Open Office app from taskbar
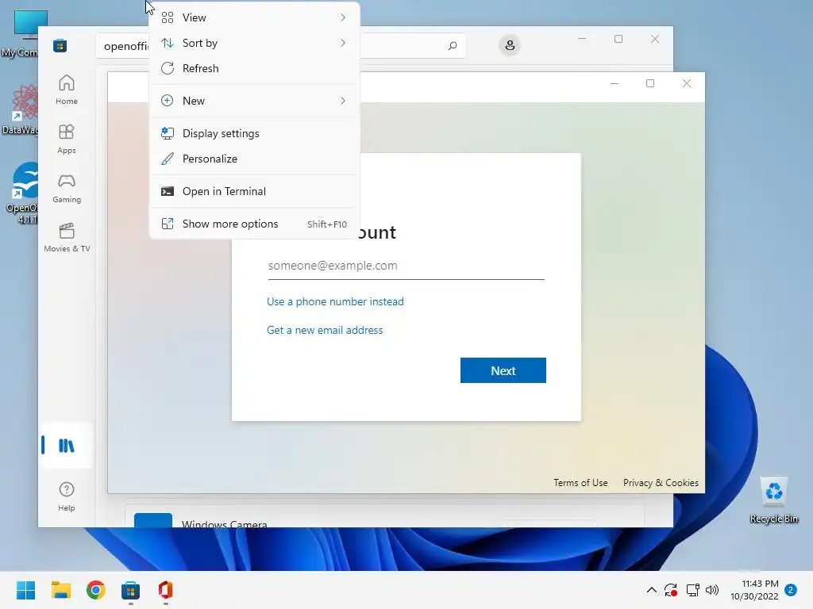 click(165, 590)
